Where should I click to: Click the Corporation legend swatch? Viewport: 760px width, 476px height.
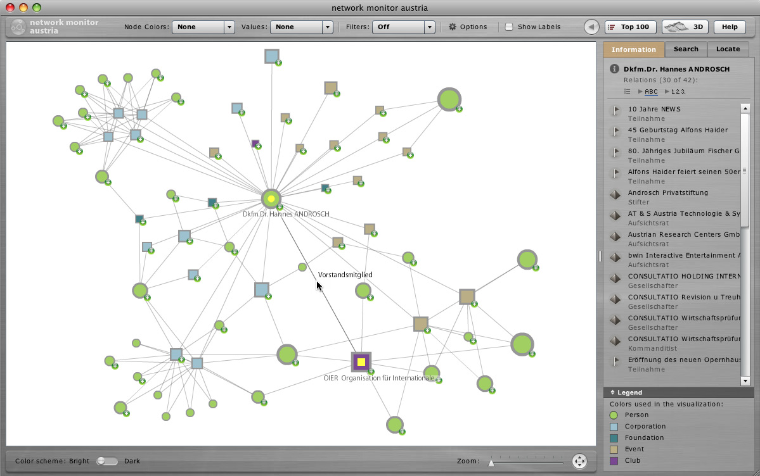point(614,427)
